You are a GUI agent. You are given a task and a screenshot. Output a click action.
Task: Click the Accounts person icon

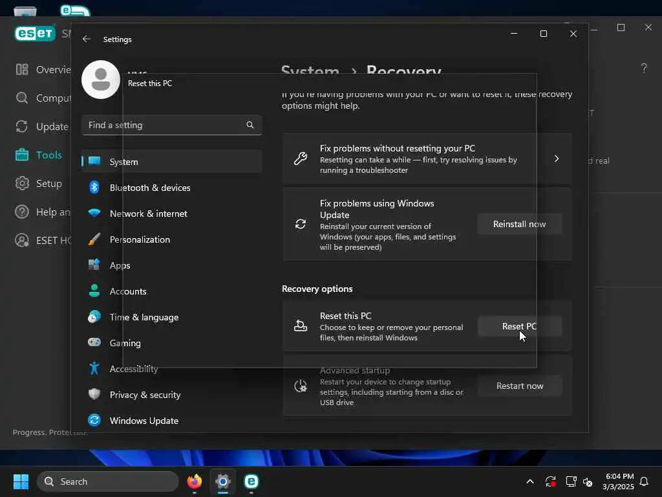[x=94, y=291]
